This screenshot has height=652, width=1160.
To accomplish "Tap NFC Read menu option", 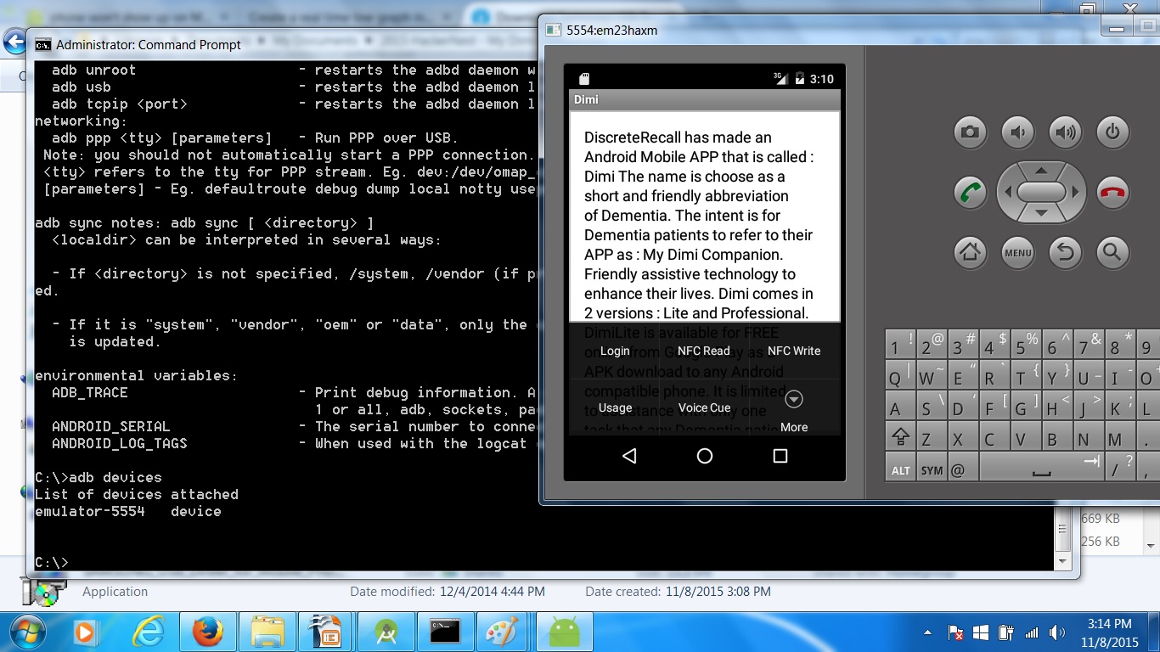I will (704, 351).
